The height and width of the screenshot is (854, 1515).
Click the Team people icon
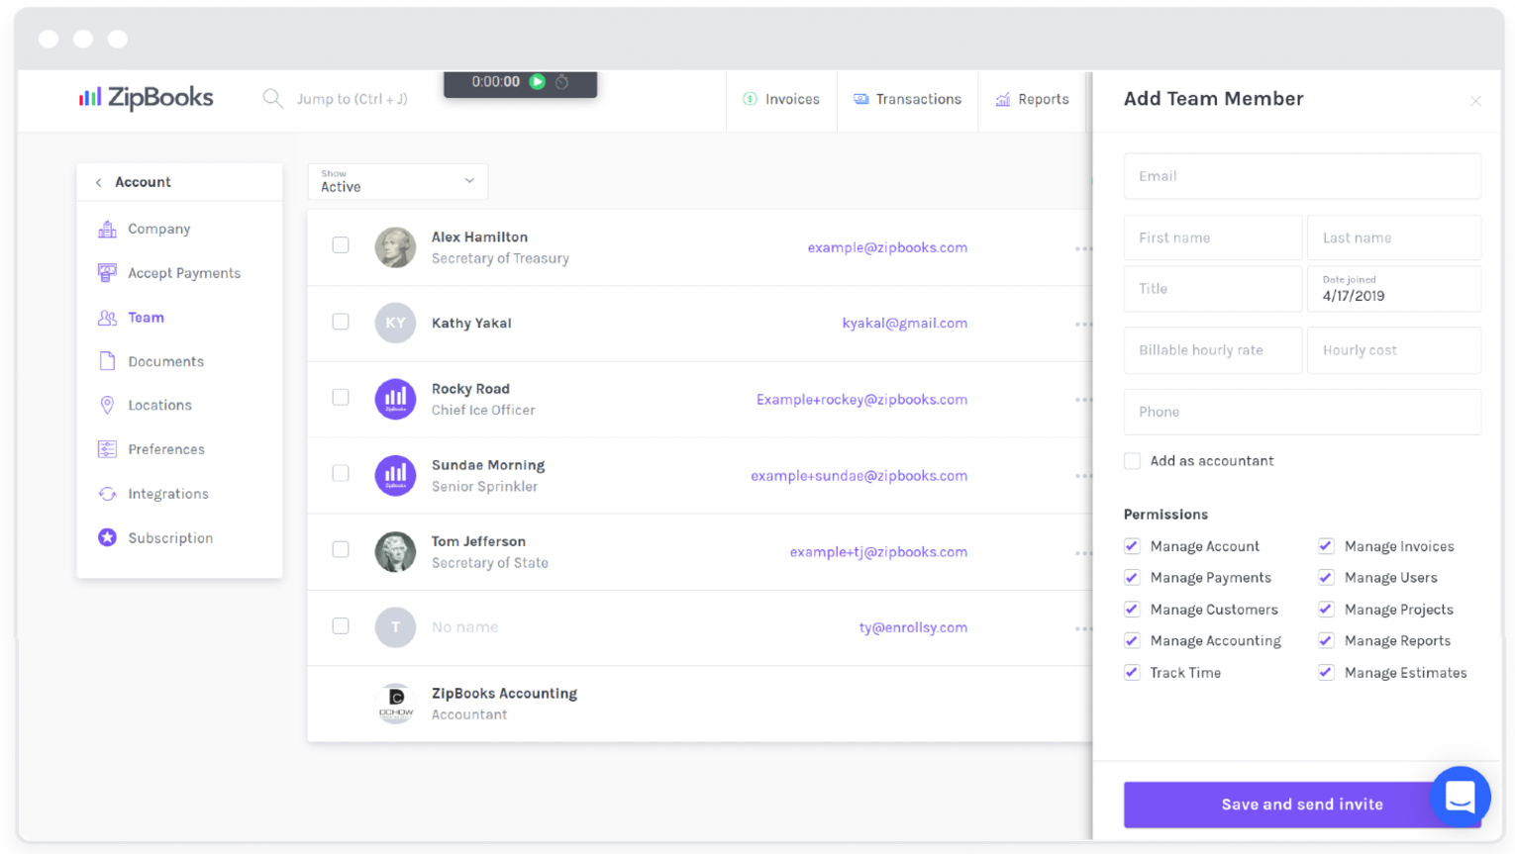click(107, 318)
